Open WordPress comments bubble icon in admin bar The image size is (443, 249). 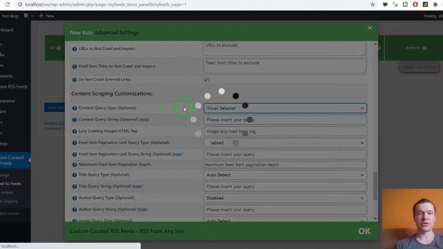coord(26,16)
